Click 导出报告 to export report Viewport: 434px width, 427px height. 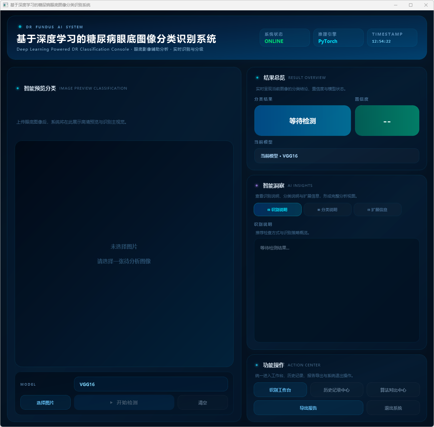308,408
